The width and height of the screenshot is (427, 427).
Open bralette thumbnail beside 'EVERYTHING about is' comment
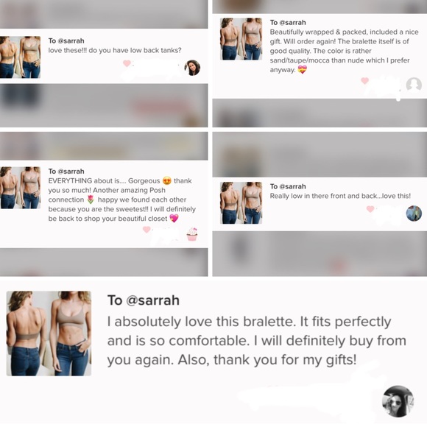pyautogui.click(x=20, y=188)
